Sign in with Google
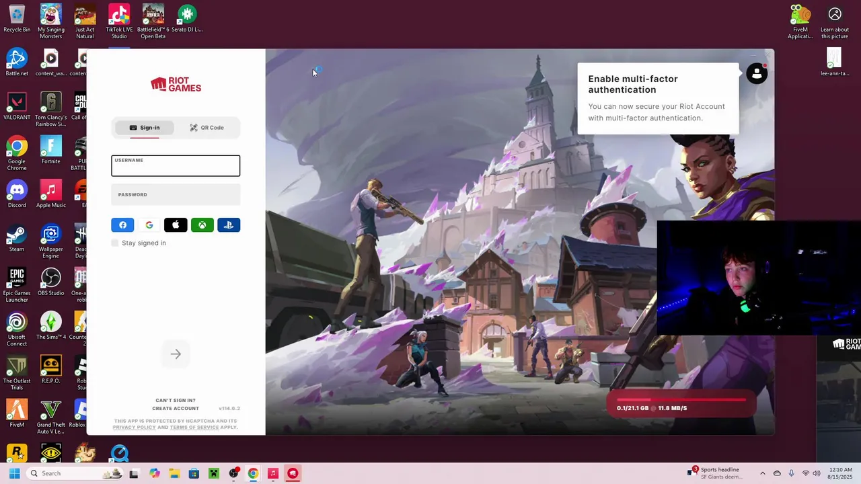This screenshot has width=861, height=484. coord(149,225)
